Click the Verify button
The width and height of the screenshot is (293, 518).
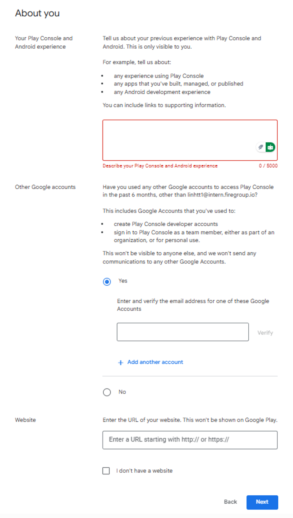tap(265, 332)
